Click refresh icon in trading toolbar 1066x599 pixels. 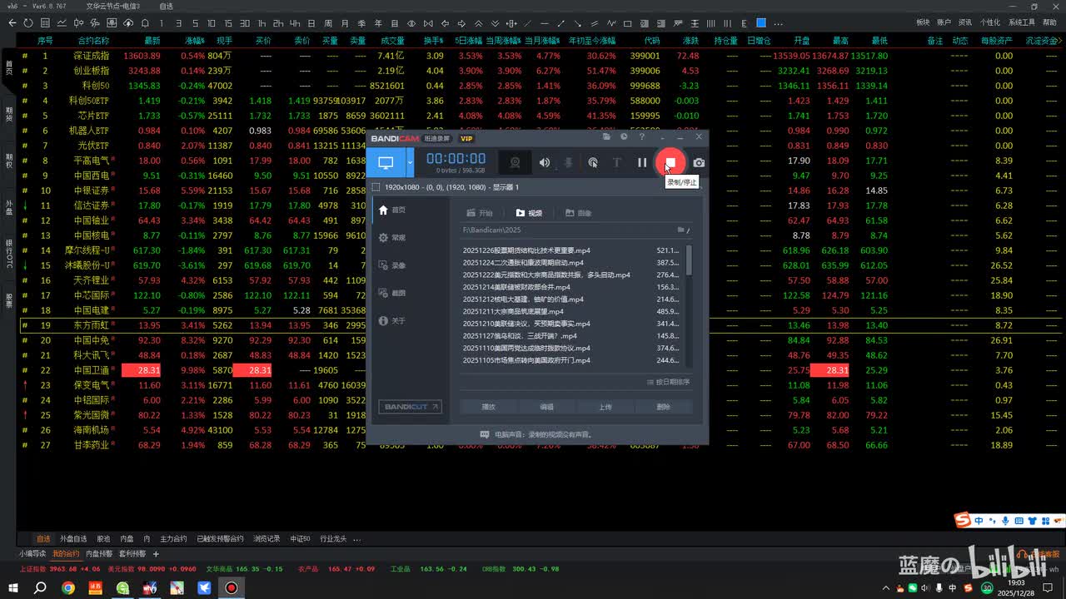pos(28,22)
